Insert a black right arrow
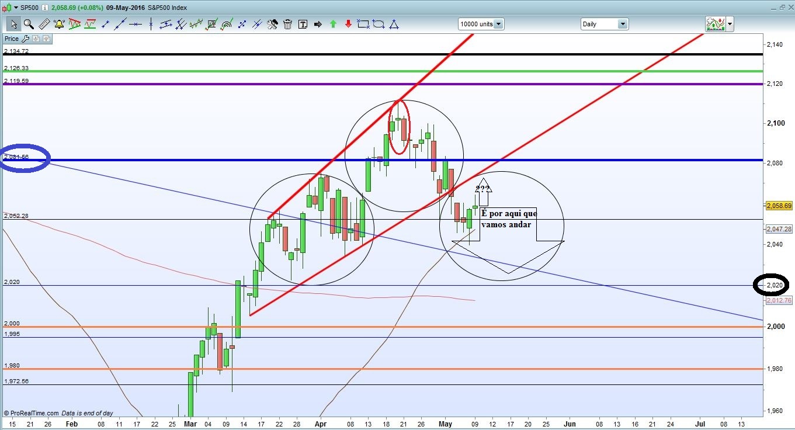795x430 pixels. point(318,24)
